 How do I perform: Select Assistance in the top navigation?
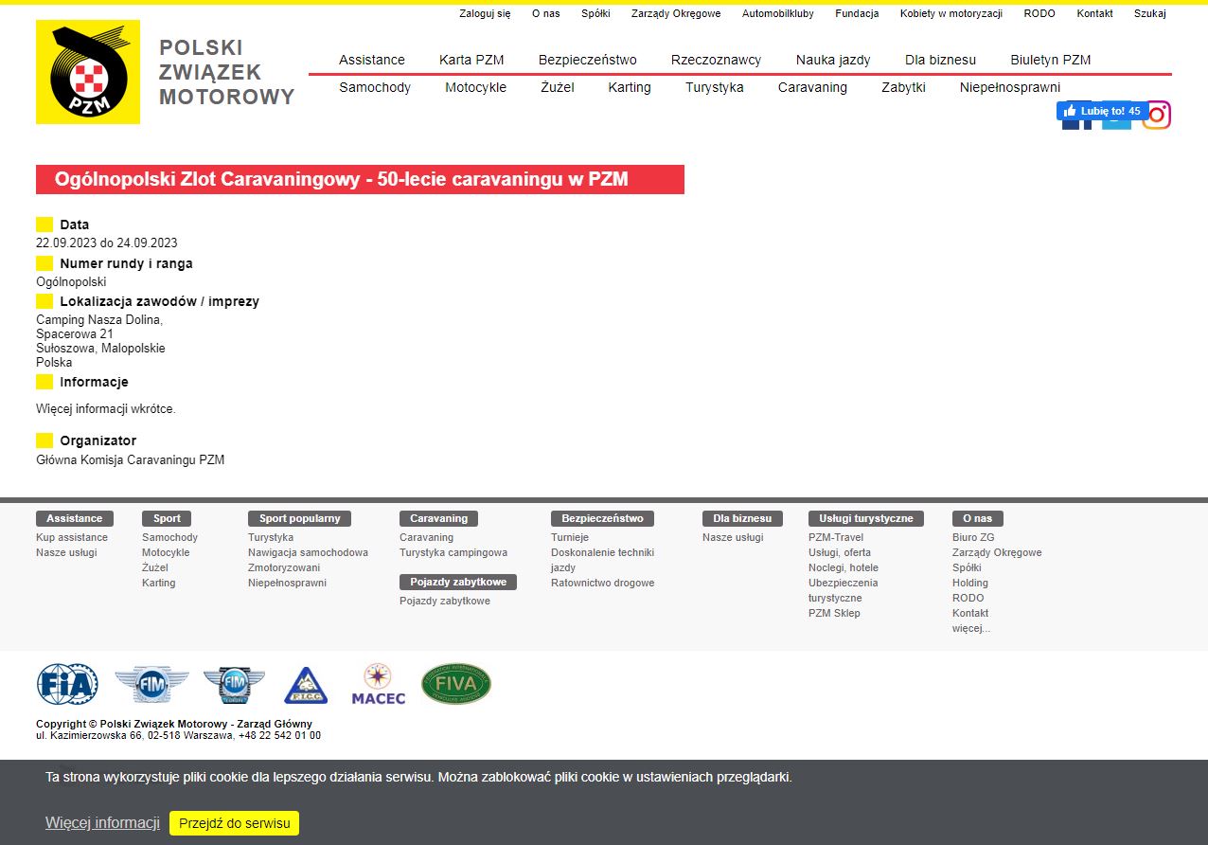(x=371, y=60)
